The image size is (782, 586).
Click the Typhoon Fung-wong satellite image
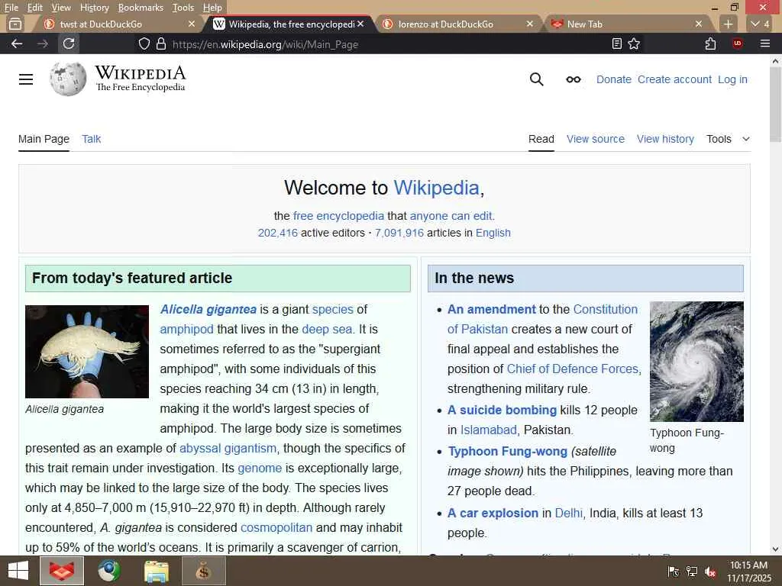click(696, 362)
